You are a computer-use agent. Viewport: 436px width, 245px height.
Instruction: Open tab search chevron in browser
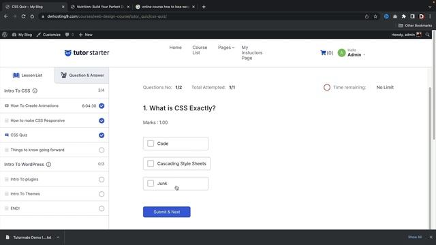430,7
